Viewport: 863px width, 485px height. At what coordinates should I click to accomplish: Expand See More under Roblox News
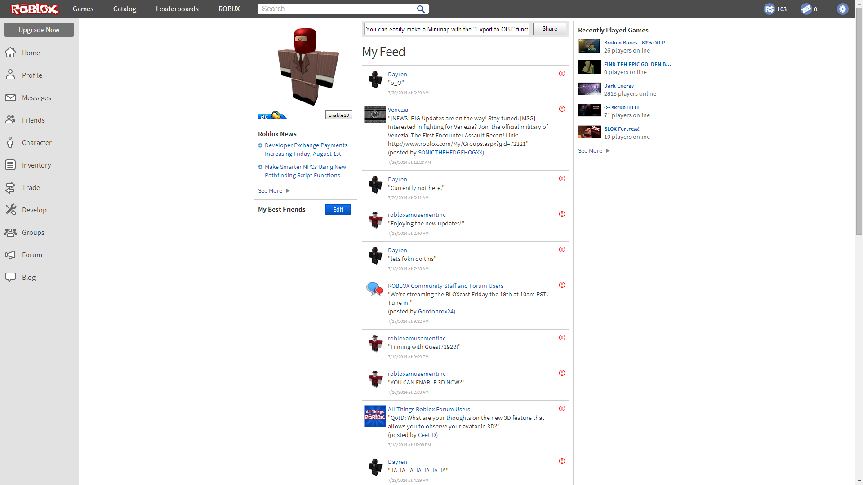274,191
